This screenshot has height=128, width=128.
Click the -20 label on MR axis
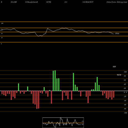coord(125,97)
